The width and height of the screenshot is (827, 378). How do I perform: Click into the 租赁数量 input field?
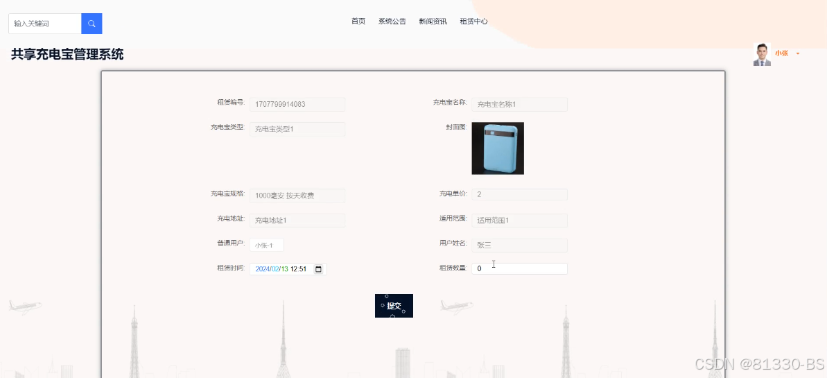pos(519,268)
